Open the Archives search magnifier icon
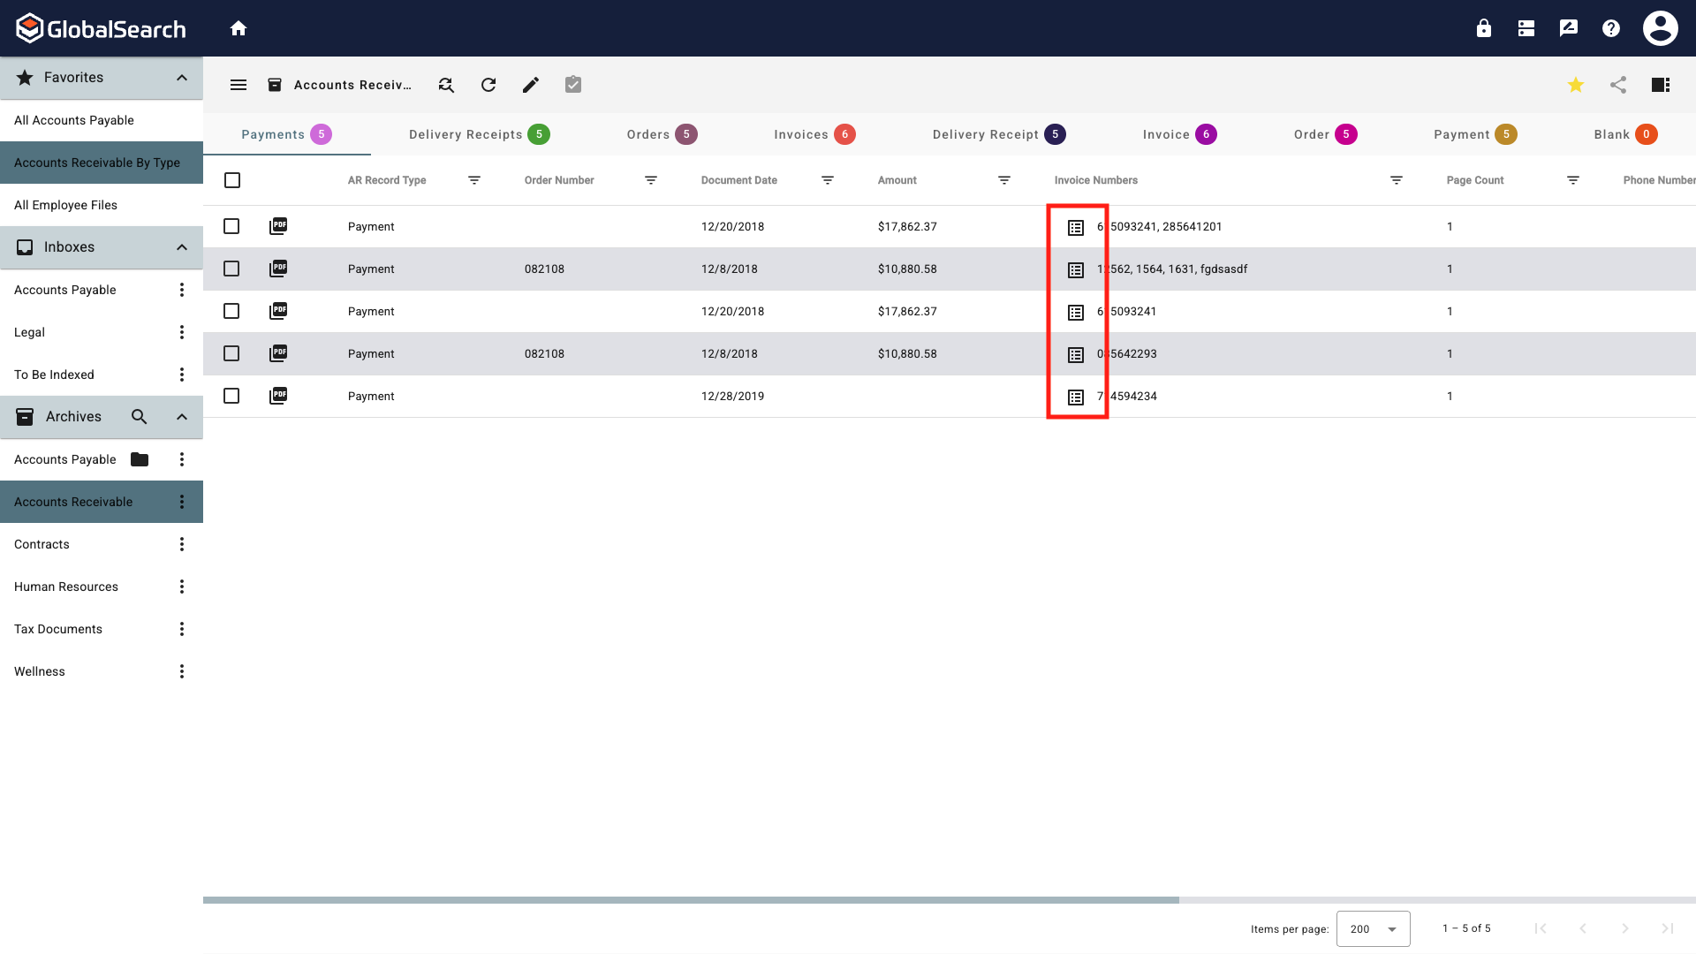1696x954 pixels. tap(139, 416)
